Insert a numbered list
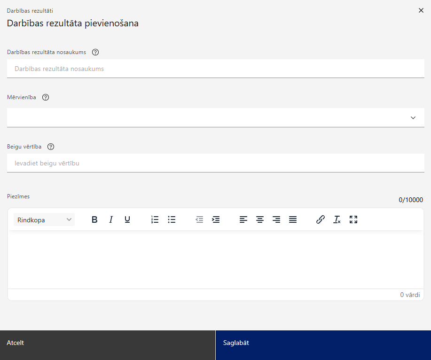This screenshot has width=431, height=360. [x=155, y=219]
